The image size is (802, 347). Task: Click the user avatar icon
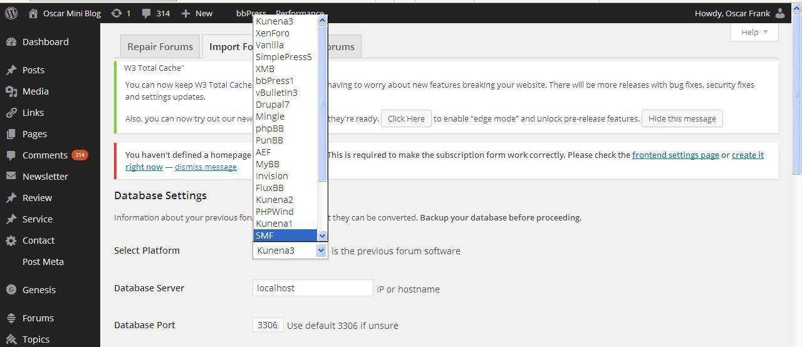click(x=779, y=13)
